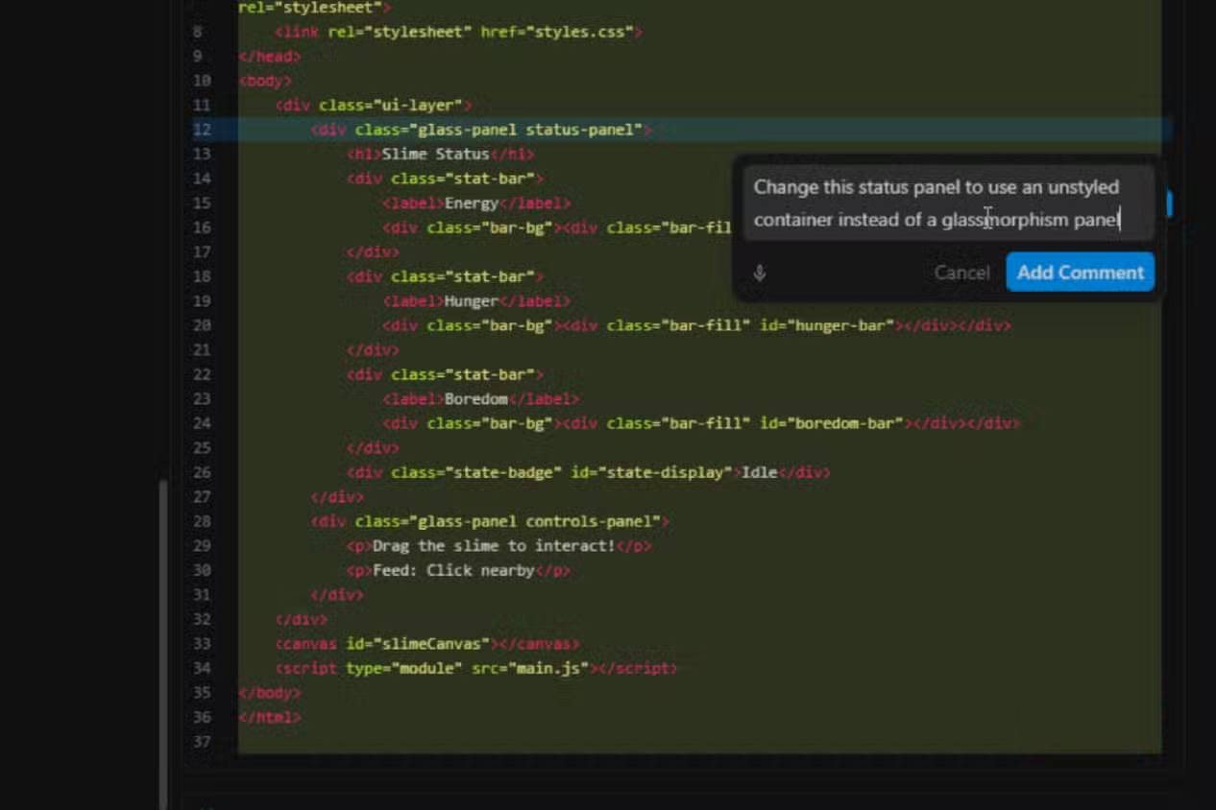Click the </head> closing tag

(270, 57)
